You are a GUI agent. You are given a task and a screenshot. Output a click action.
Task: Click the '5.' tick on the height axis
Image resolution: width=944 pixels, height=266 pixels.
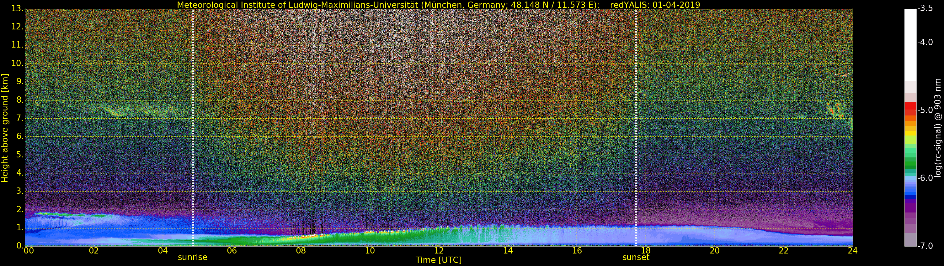point(19,154)
